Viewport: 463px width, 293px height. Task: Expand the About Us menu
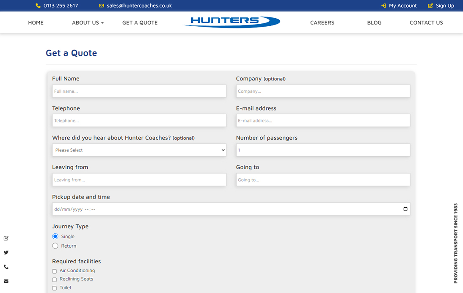[x=88, y=23]
